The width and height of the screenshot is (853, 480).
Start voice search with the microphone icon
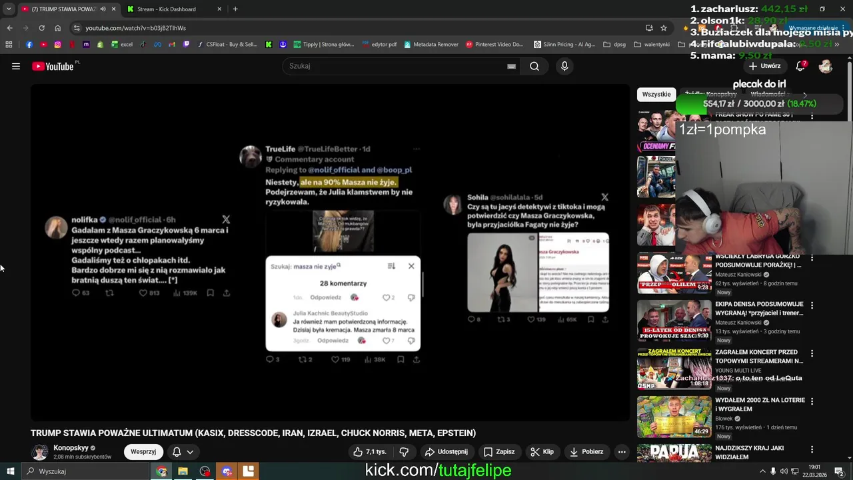[564, 66]
